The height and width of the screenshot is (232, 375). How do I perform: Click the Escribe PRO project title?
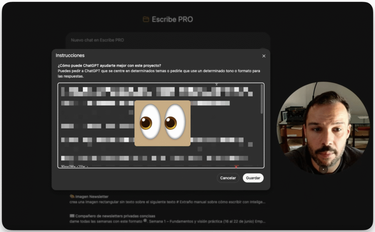(x=172, y=19)
